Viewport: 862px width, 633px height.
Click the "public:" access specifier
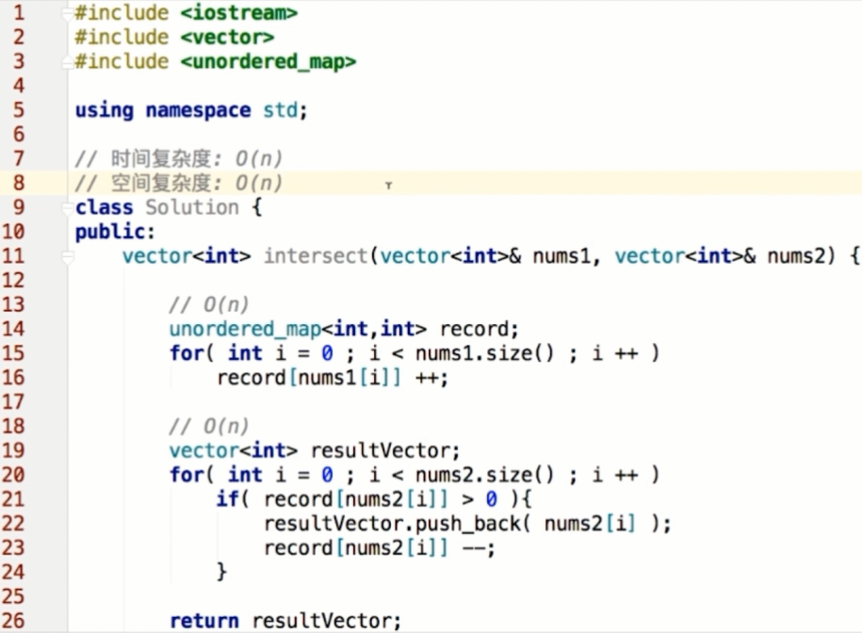coord(115,232)
